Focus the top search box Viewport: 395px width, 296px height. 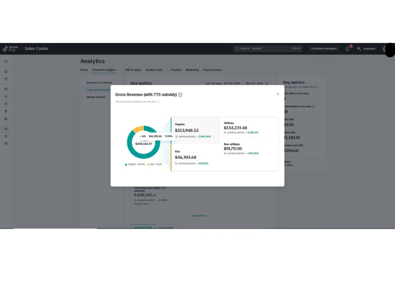point(268,48)
